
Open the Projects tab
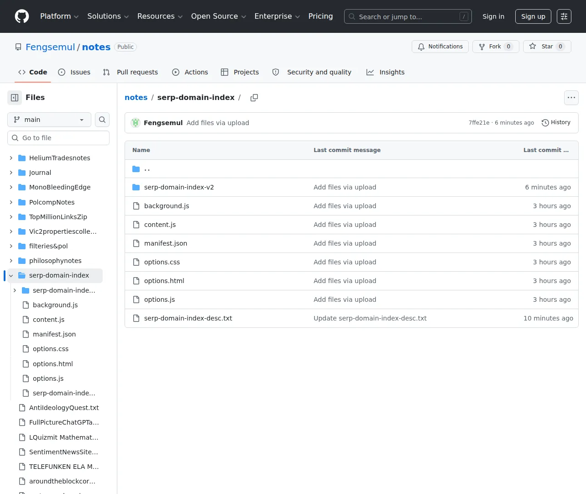[x=240, y=72]
